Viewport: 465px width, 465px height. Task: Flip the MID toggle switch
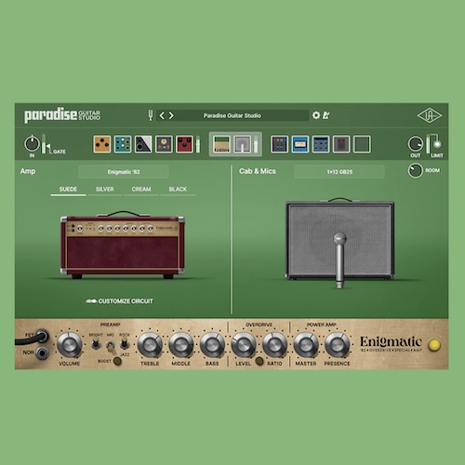pos(110,346)
